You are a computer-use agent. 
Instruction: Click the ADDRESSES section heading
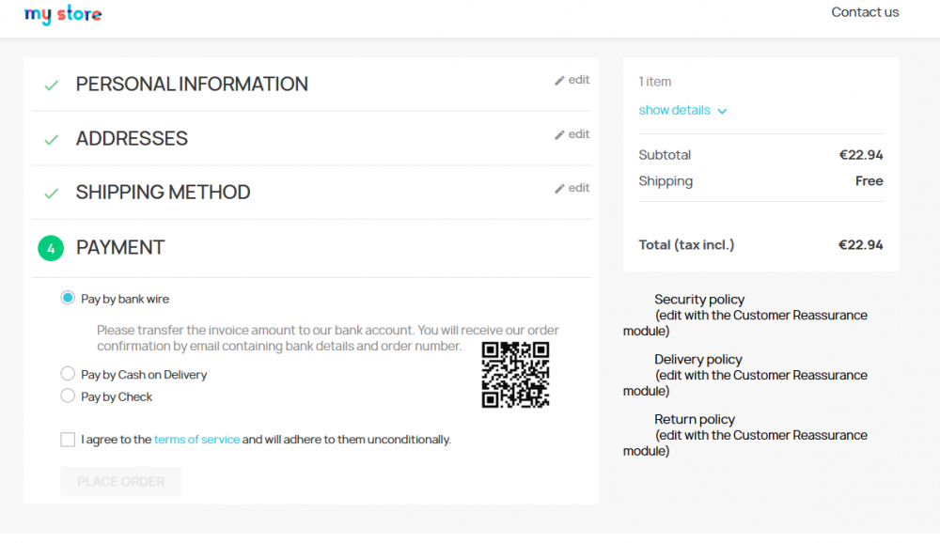pos(132,138)
